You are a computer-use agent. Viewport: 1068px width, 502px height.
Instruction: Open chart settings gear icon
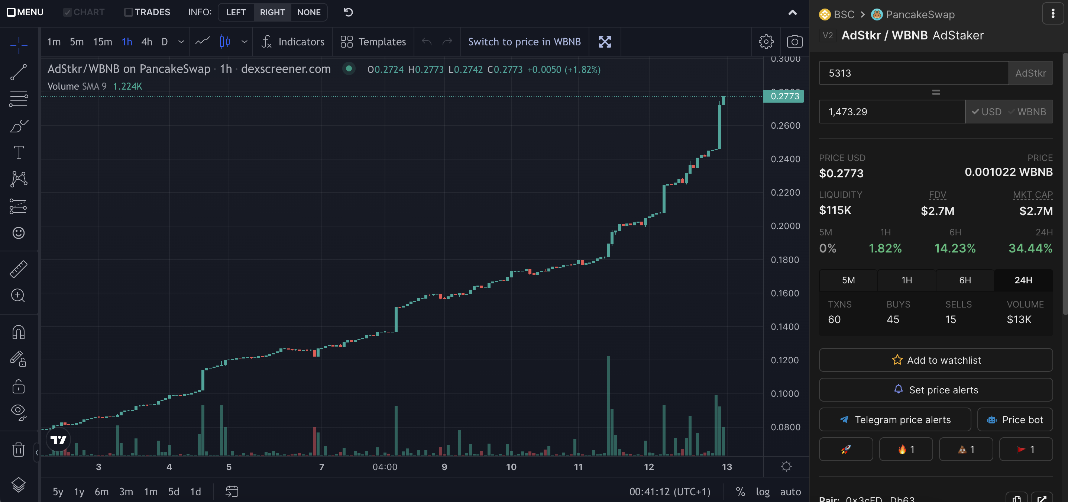point(766,42)
